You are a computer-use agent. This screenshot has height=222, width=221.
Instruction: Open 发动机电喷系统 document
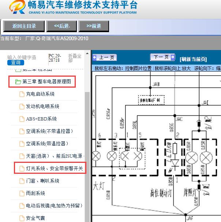(x=42, y=107)
